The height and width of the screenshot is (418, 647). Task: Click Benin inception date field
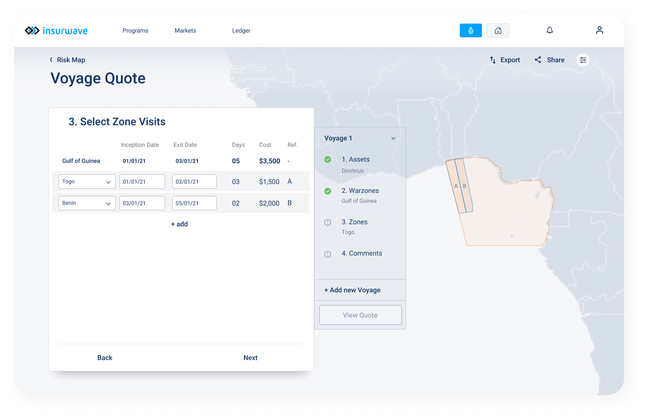[142, 203]
